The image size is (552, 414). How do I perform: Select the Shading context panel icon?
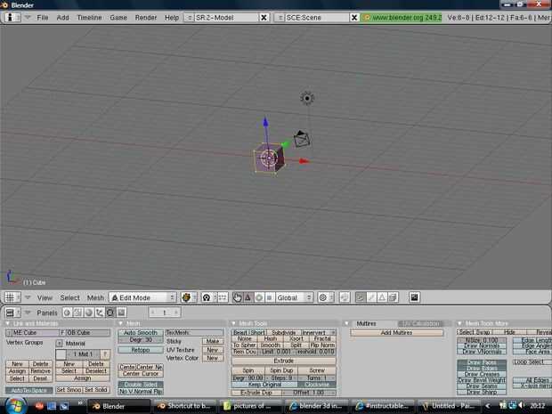tap(89, 313)
